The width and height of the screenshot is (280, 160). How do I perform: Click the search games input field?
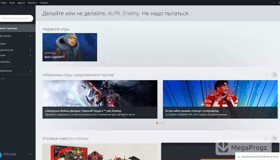click(16, 18)
